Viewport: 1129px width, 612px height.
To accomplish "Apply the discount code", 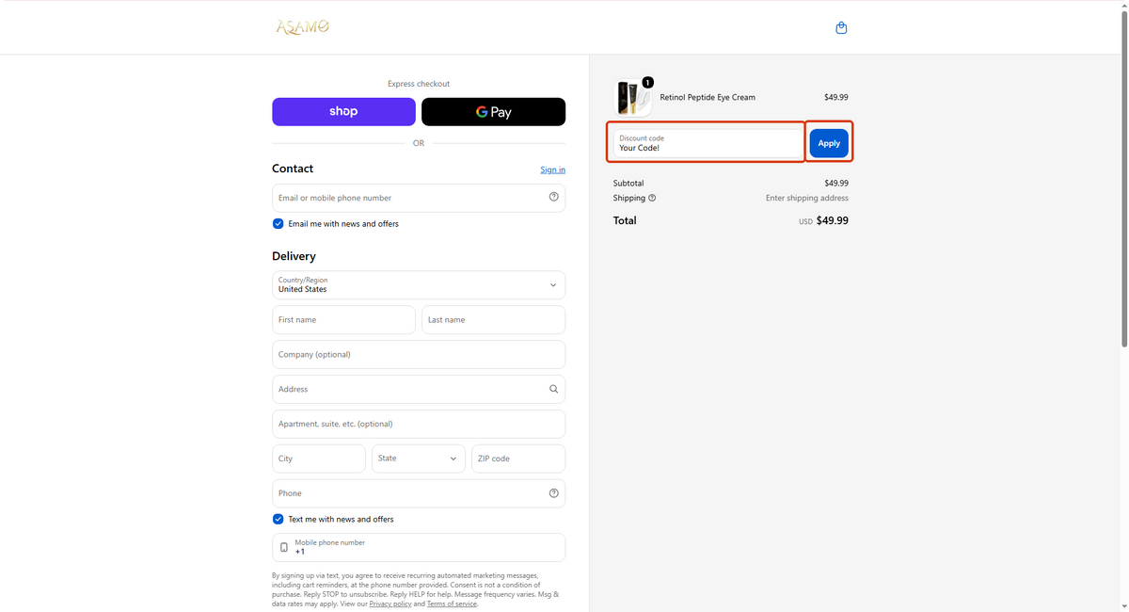I will coord(829,143).
